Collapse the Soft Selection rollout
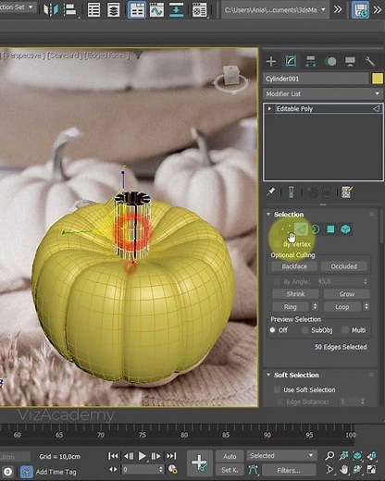The height and width of the screenshot is (481, 385). [268, 375]
